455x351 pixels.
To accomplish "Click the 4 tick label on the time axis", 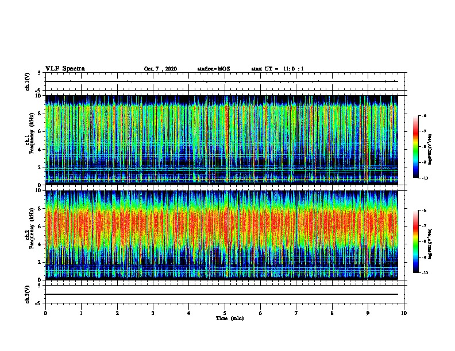I will point(189,313).
